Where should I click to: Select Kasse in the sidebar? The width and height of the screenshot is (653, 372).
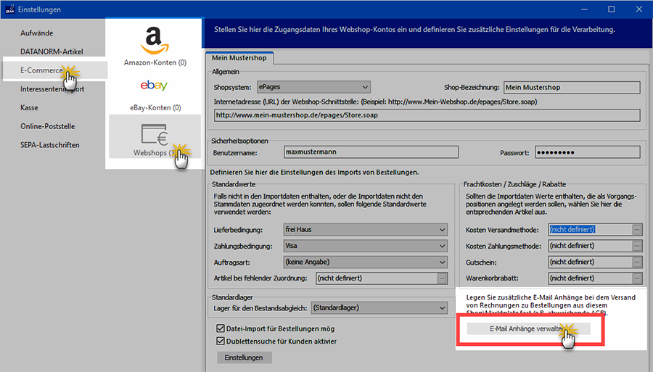tap(29, 108)
